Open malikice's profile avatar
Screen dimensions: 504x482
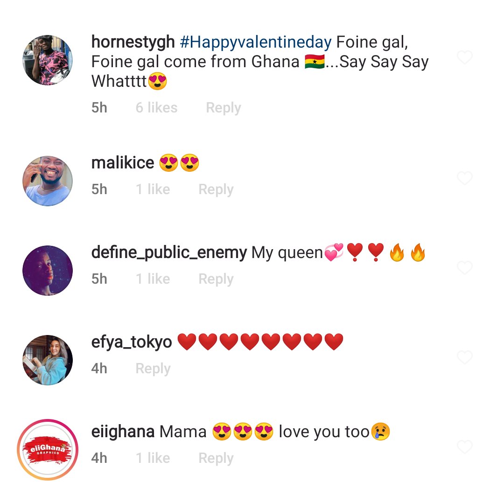48,181
